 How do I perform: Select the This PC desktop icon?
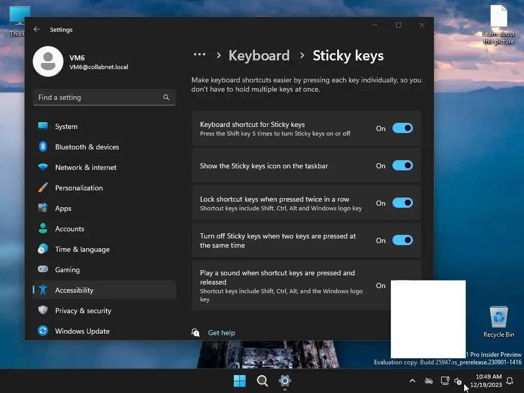[x=17, y=21]
